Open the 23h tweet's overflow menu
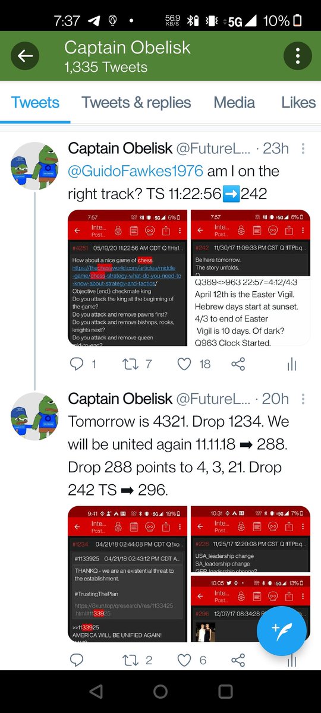The image size is (321, 713). 303,149
